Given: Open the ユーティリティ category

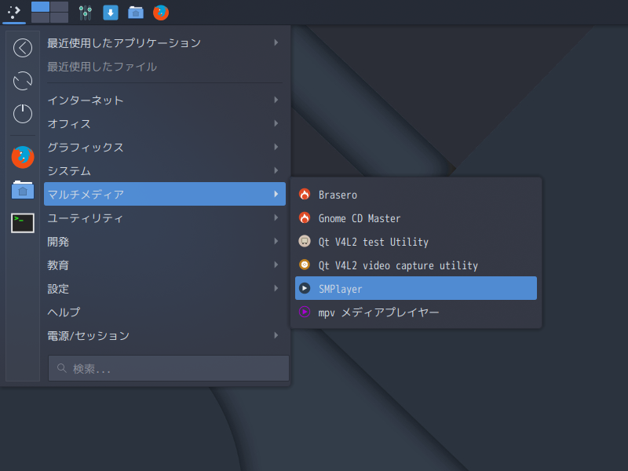Looking at the screenshot, I should (165, 218).
